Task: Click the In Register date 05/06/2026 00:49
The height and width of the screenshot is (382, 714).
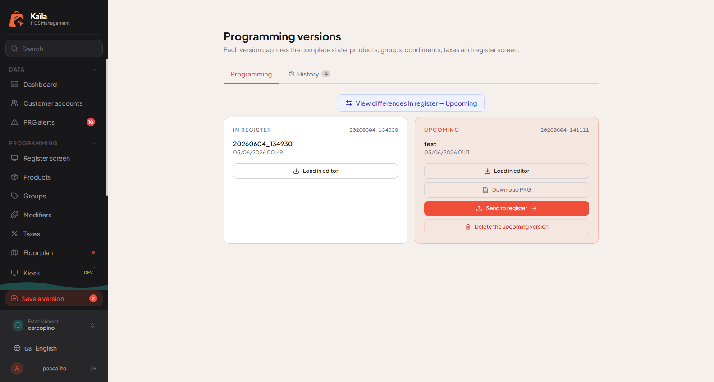Action: 258,153
